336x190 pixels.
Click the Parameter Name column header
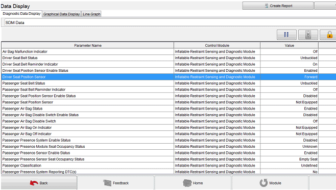[88, 45]
